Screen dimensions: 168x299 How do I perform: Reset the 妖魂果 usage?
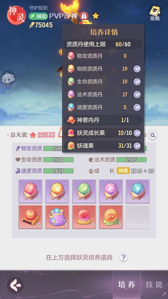coord(137,146)
